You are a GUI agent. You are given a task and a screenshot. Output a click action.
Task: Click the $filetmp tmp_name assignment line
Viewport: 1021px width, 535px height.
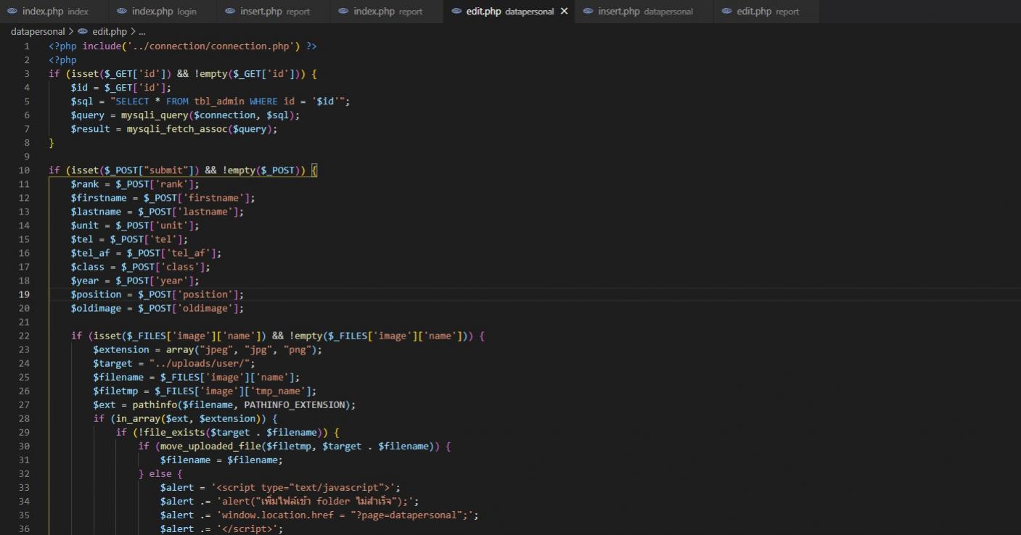(205, 391)
